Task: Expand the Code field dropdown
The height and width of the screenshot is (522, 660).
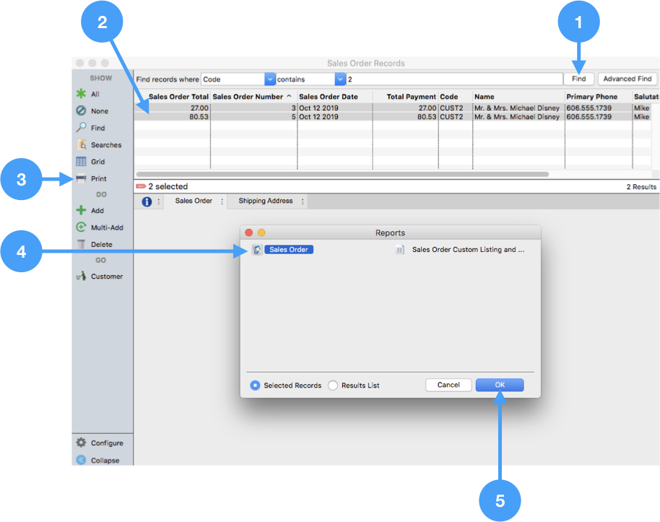Action: pos(270,79)
